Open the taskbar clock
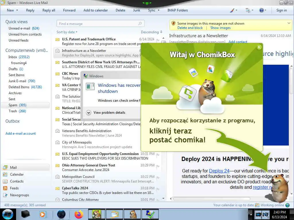294x220 pixels. tap(279, 214)
